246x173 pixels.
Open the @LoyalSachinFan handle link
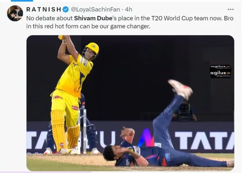(96, 9)
